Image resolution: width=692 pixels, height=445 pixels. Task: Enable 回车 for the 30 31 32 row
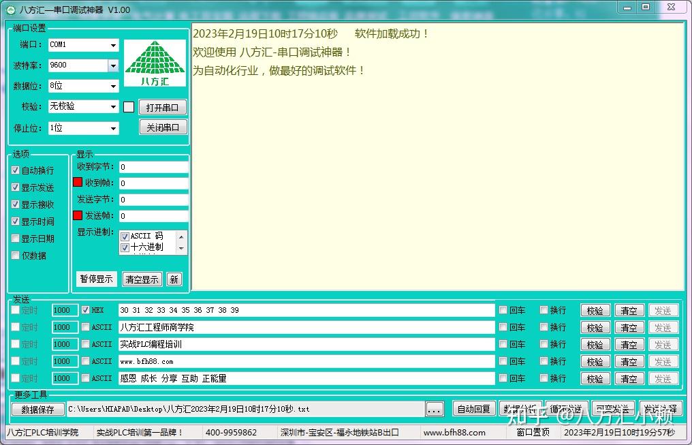(503, 310)
